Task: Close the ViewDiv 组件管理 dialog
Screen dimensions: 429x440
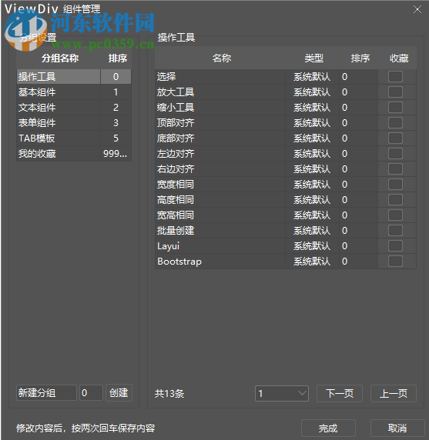Action: click(417, 9)
